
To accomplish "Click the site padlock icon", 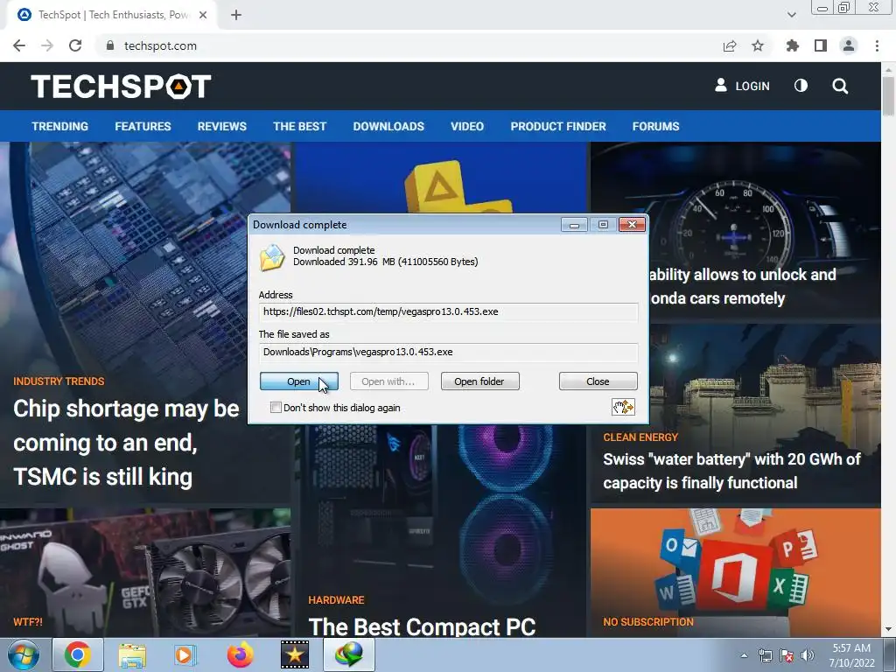I will pos(110,45).
